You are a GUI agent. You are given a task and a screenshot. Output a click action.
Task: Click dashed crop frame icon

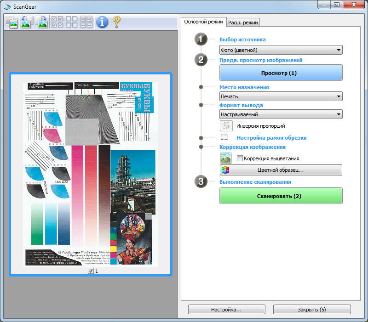[x=224, y=137]
